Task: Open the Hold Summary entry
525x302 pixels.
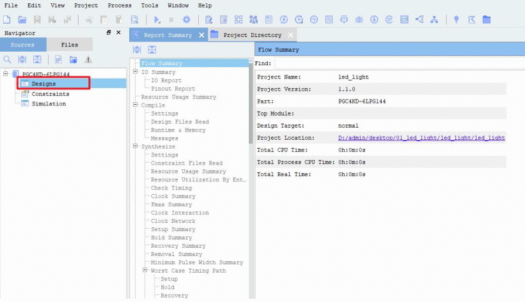Action: [171, 238]
